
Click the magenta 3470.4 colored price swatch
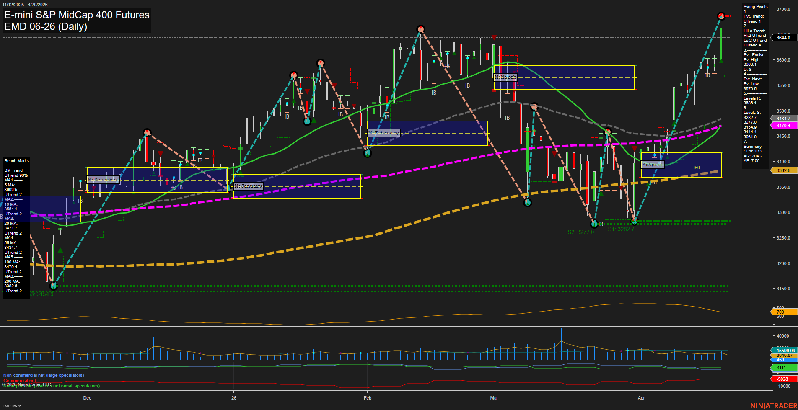783,126
